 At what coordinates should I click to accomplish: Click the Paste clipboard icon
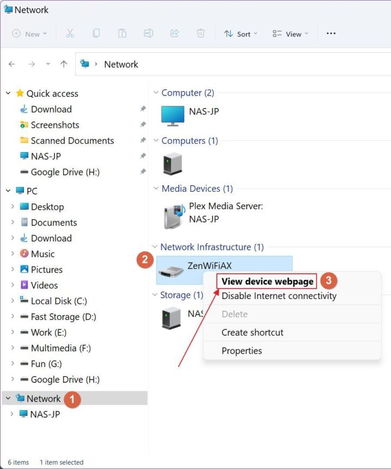(x=122, y=34)
